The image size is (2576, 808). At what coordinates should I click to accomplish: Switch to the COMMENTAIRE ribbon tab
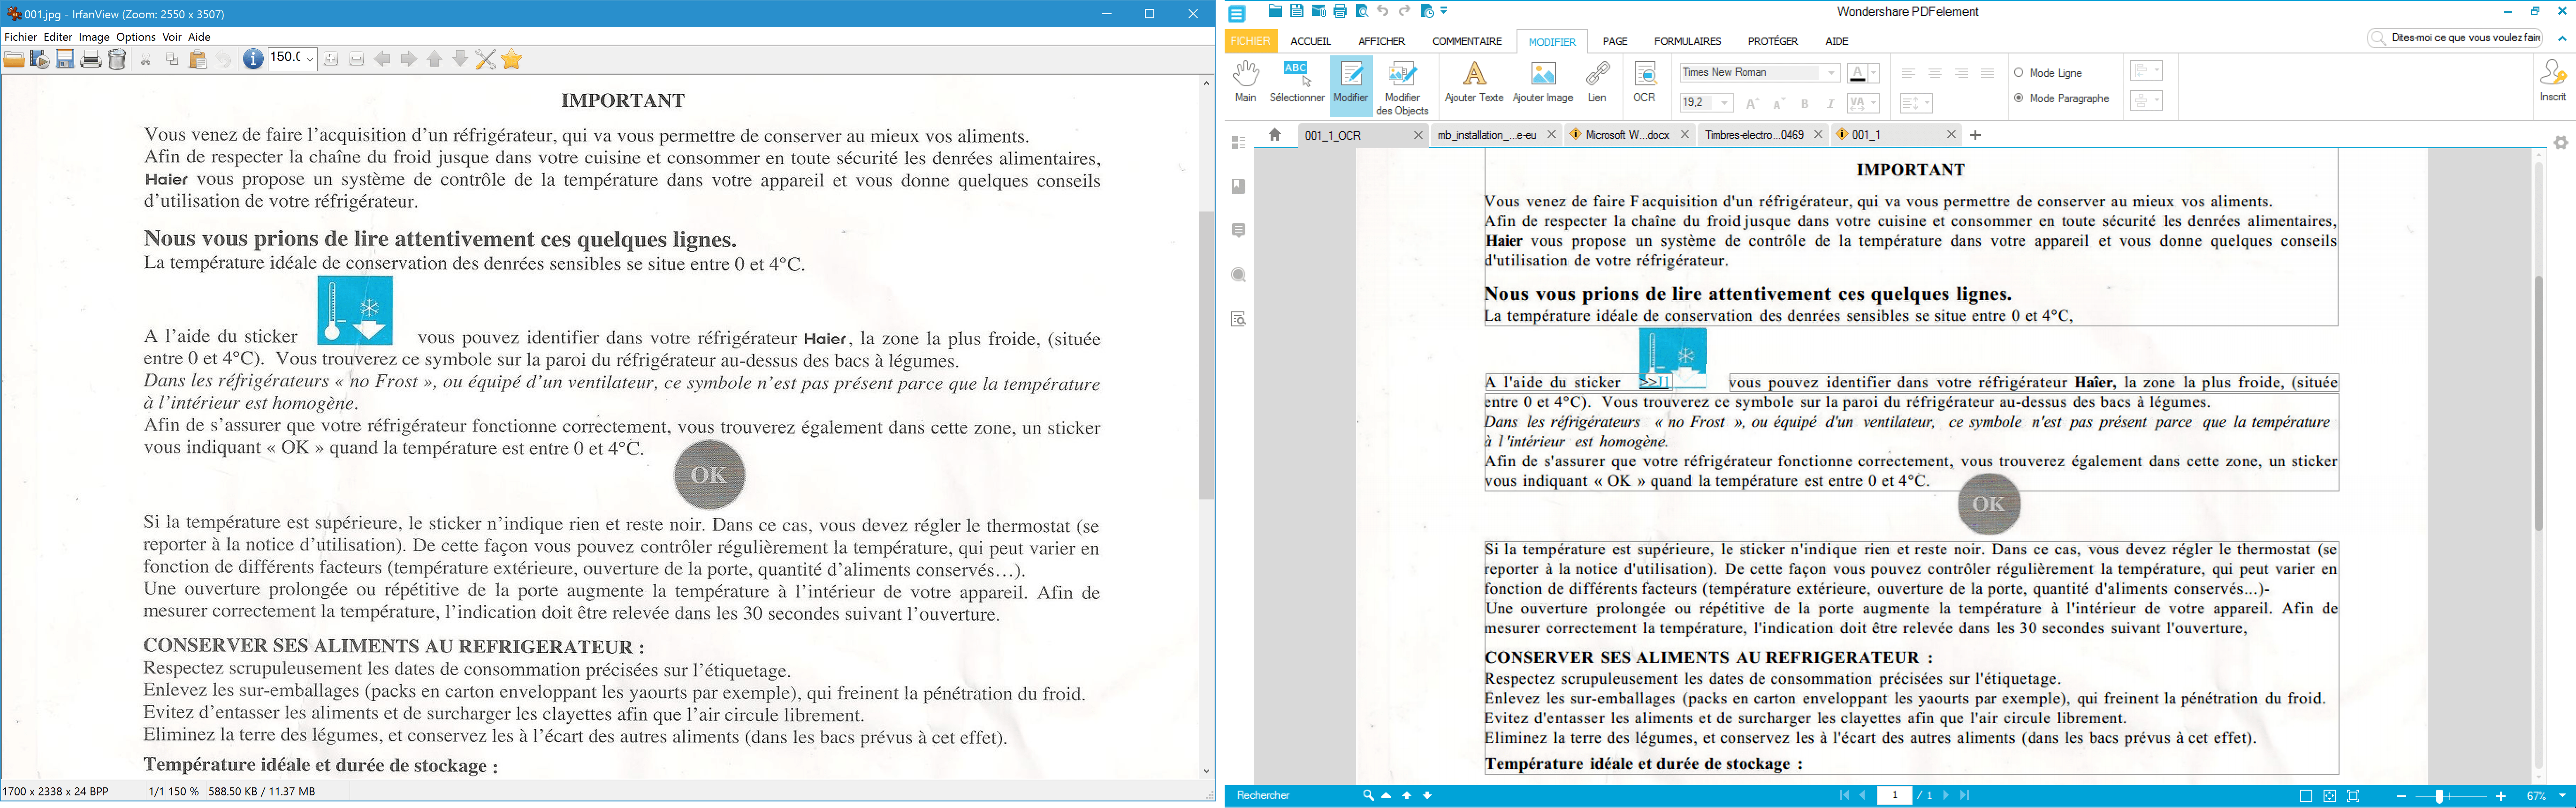1466,41
